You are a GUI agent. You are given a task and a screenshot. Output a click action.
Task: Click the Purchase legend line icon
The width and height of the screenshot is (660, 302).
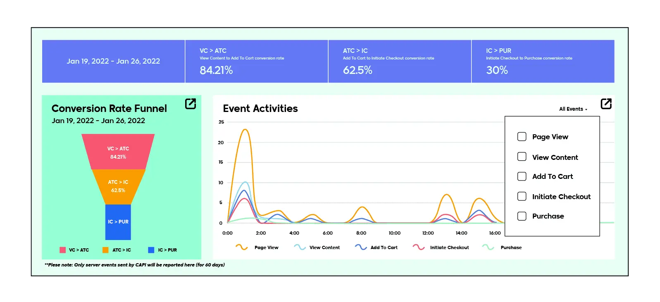pyautogui.click(x=488, y=247)
